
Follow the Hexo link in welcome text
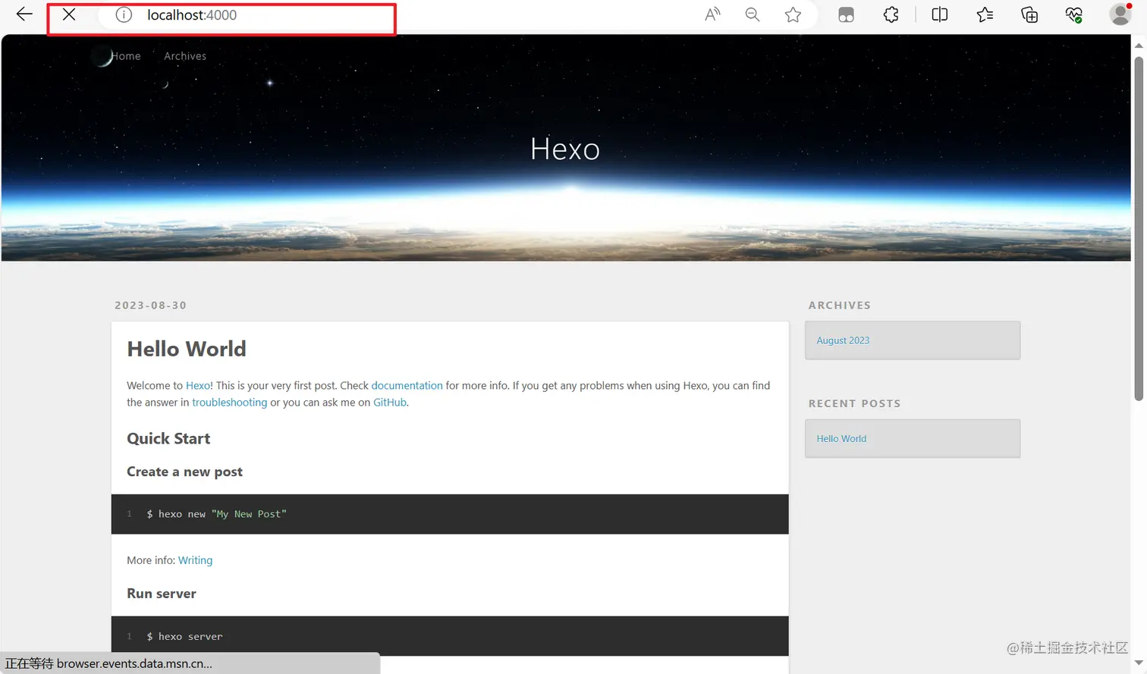198,385
